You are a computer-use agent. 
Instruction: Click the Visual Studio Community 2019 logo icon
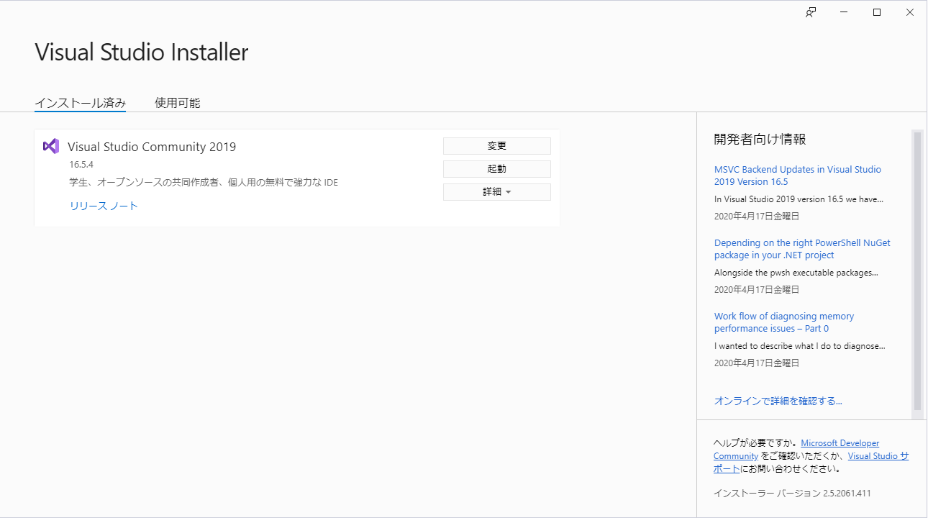50,146
